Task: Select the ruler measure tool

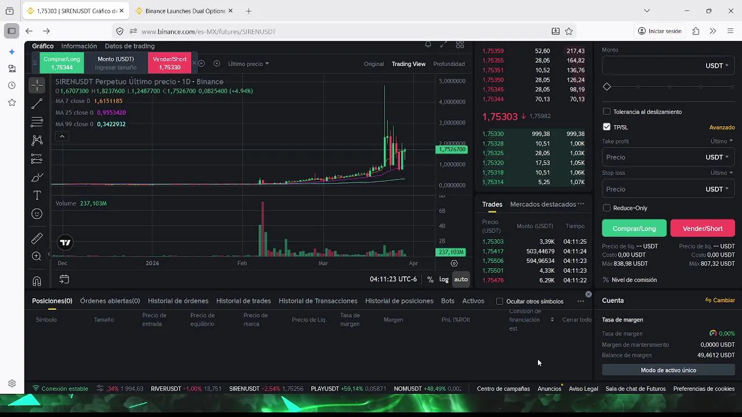Action: [37, 238]
